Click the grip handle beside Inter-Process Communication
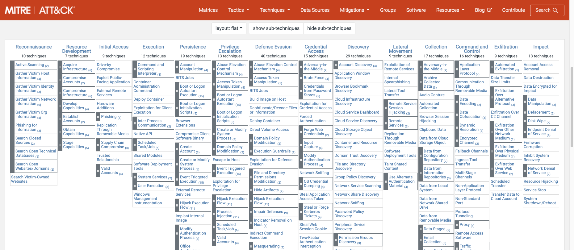The height and width of the screenshot is (250, 574). click(135, 123)
